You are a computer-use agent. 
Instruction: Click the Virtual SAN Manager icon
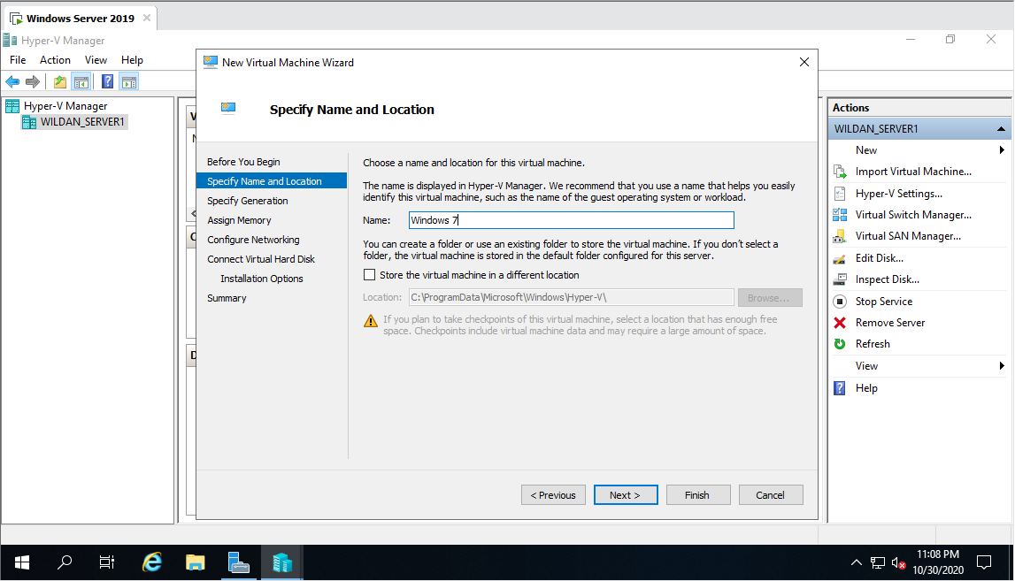(x=840, y=236)
